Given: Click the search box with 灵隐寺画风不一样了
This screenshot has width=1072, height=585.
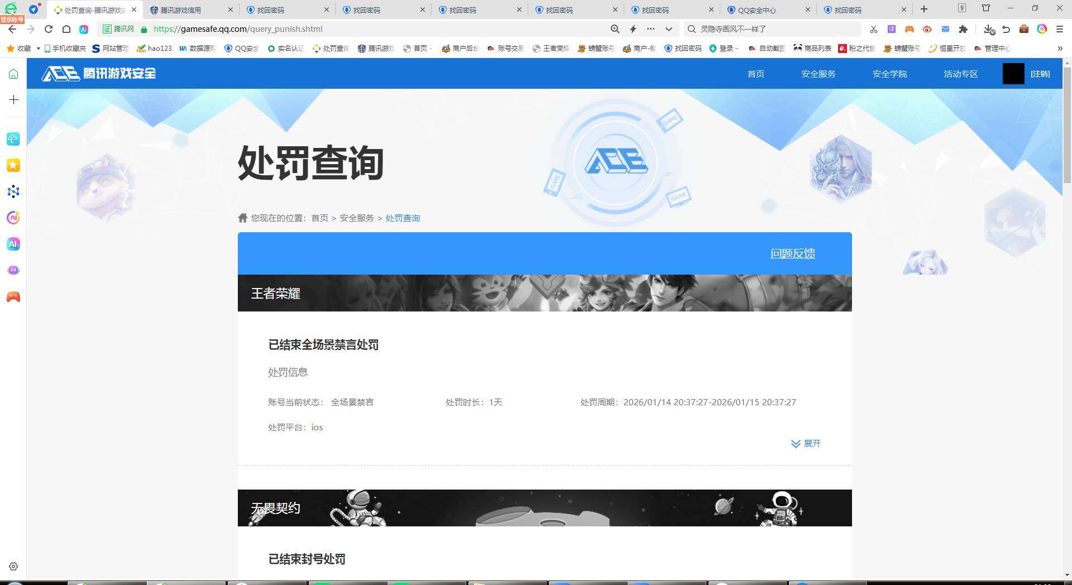Looking at the screenshot, I should click(772, 29).
